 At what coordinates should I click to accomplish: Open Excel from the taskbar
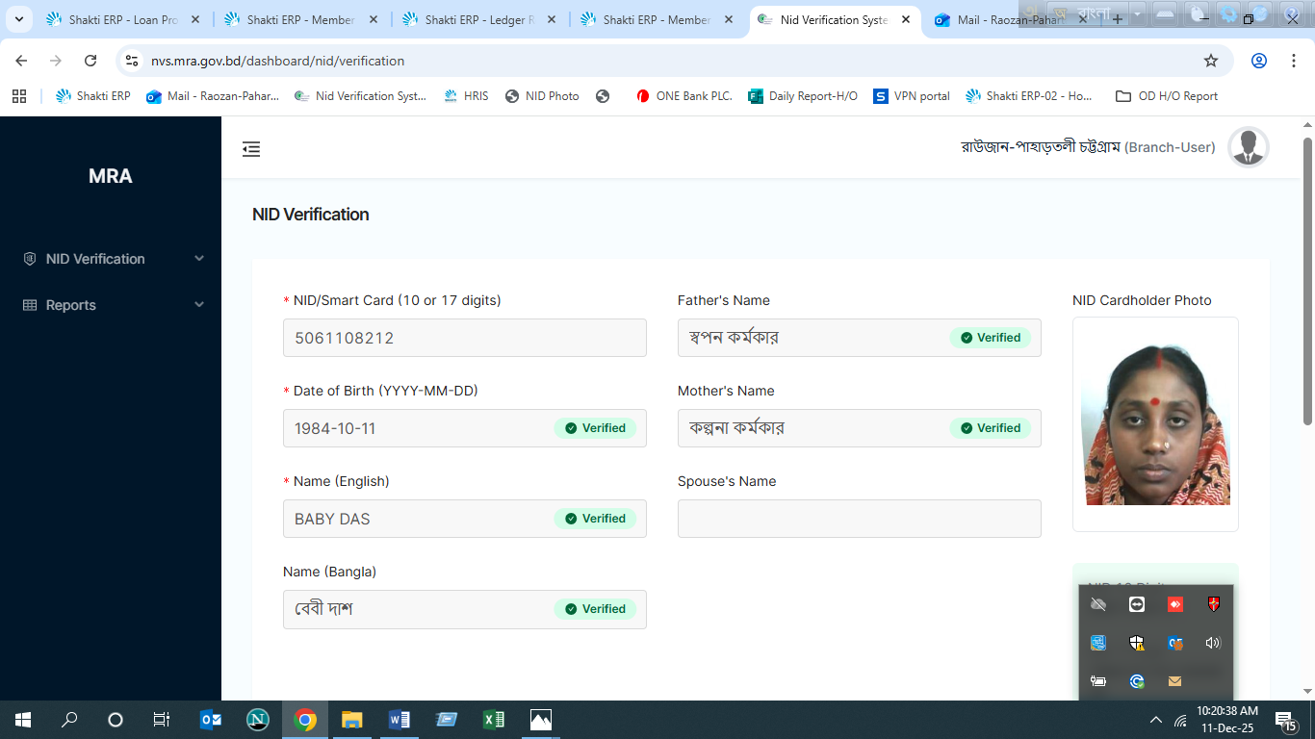click(493, 720)
